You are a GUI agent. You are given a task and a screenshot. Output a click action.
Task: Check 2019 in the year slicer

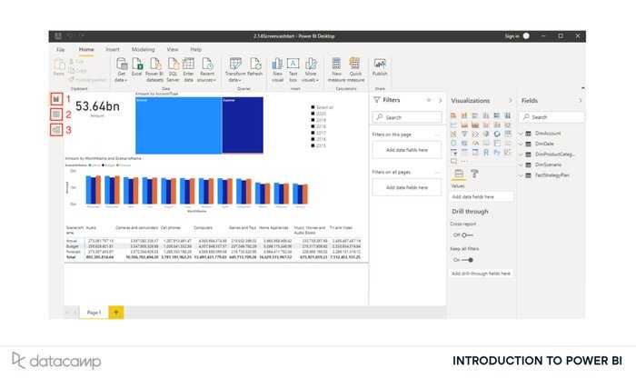pyautogui.click(x=313, y=120)
